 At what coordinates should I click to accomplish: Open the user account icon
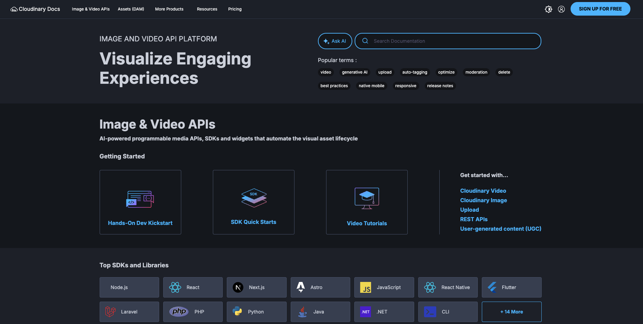coord(561,9)
